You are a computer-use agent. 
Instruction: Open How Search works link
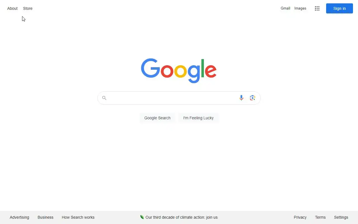pos(78,217)
